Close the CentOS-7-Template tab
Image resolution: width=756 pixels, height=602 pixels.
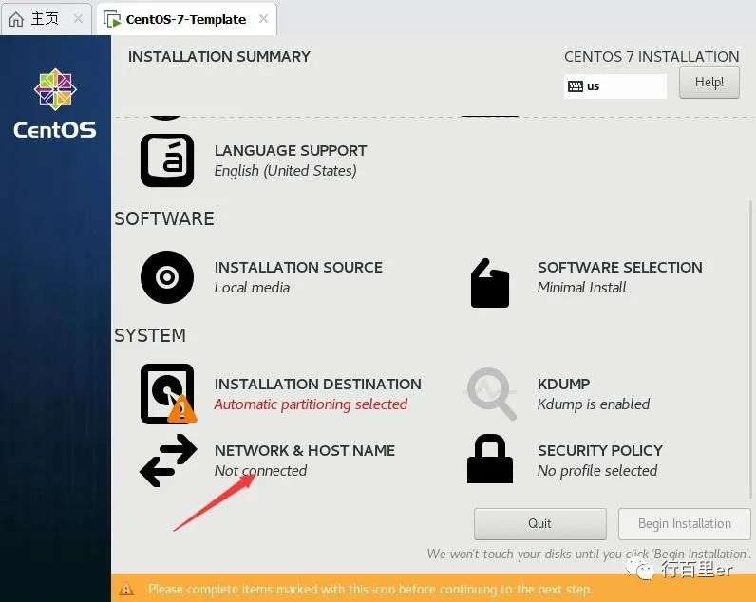click(x=263, y=19)
